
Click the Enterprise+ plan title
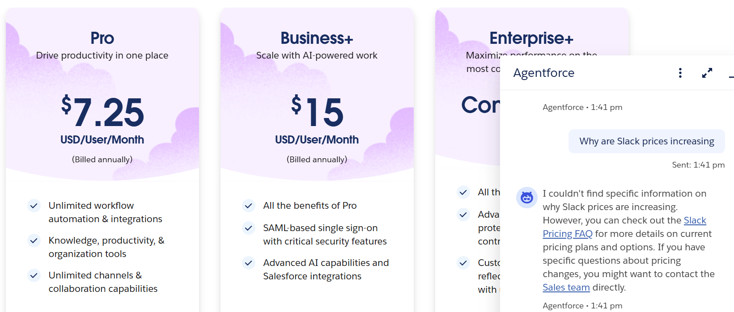point(531,38)
